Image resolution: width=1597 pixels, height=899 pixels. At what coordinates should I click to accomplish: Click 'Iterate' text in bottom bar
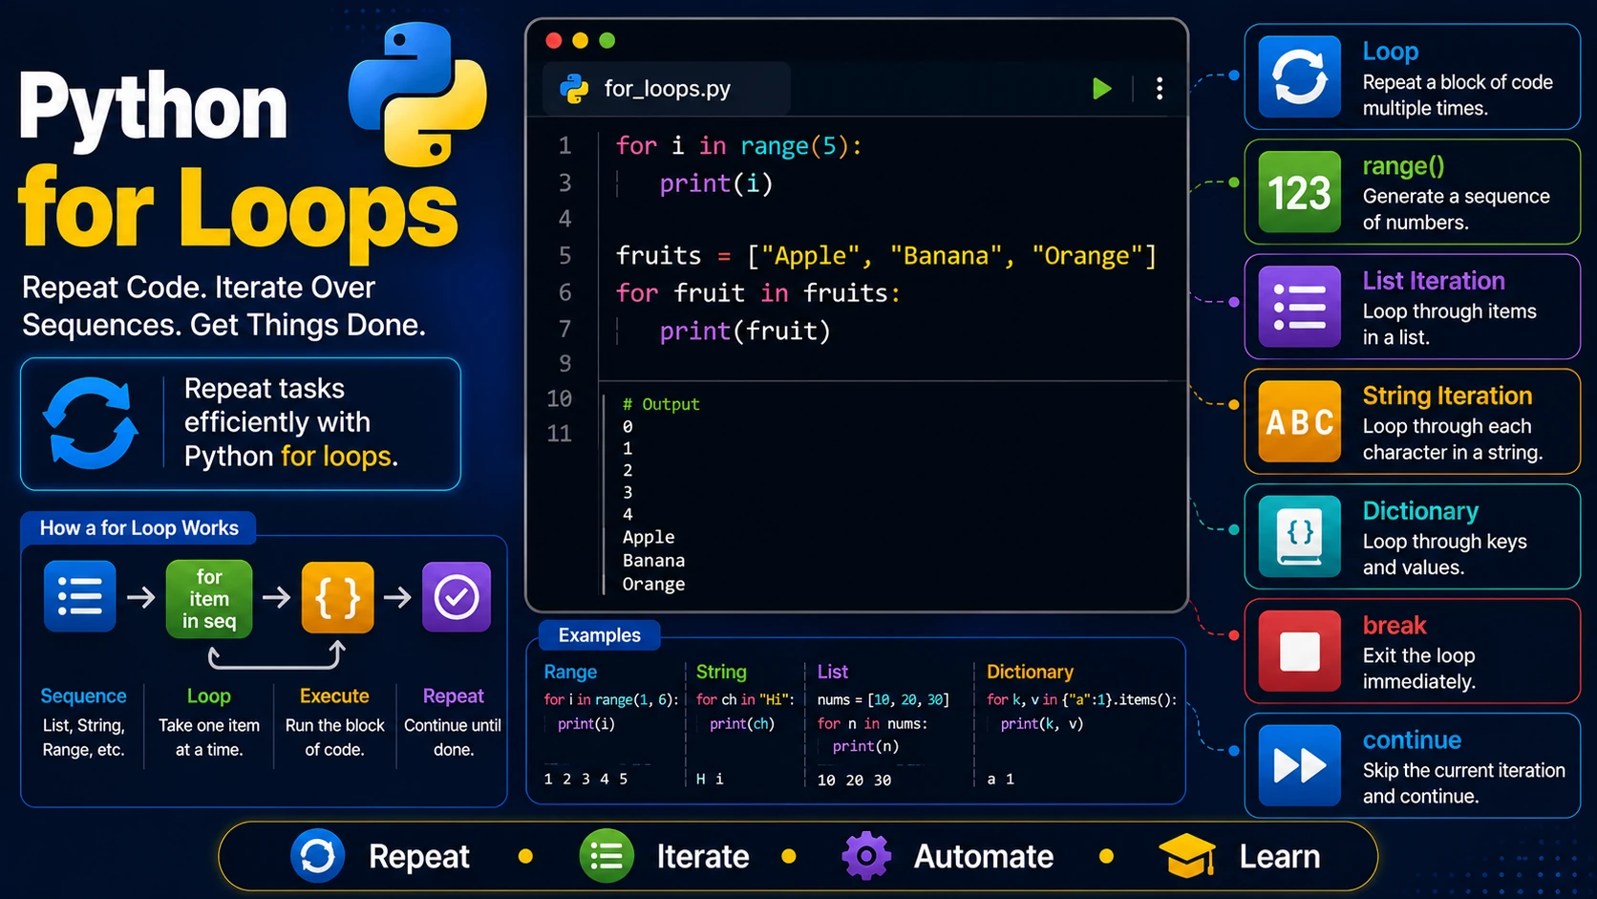pos(703,856)
